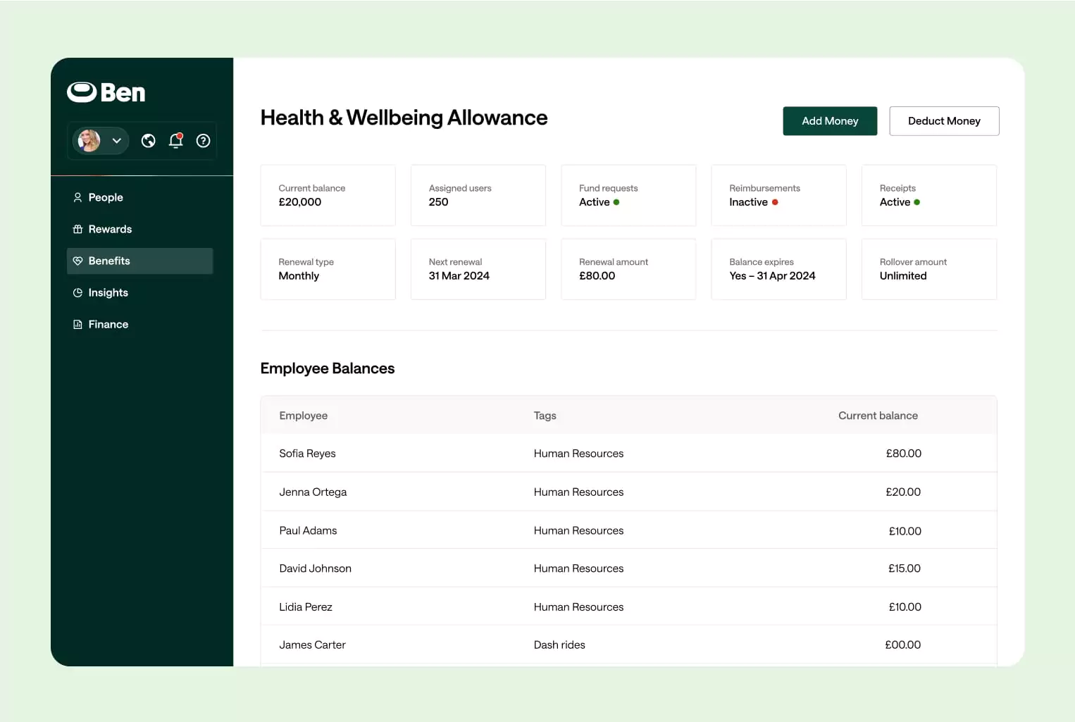Open notifications bell icon
The height and width of the screenshot is (722, 1075).
[x=176, y=141]
